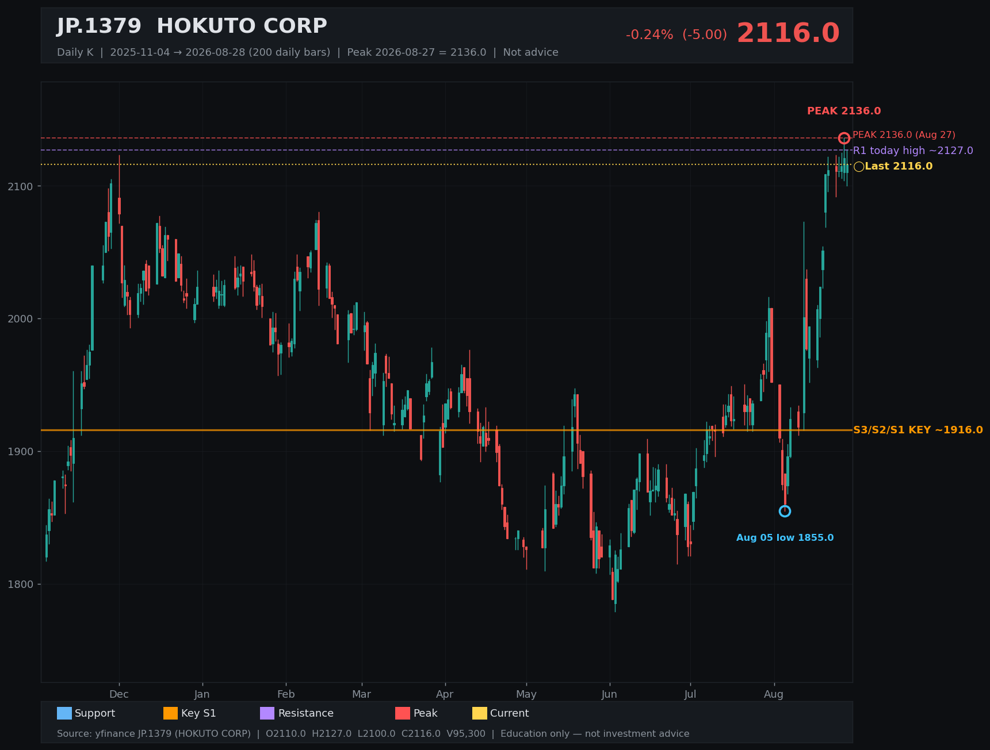Click the "Resistance" legend text
The height and width of the screenshot is (750, 990).
click(x=306, y=713)
